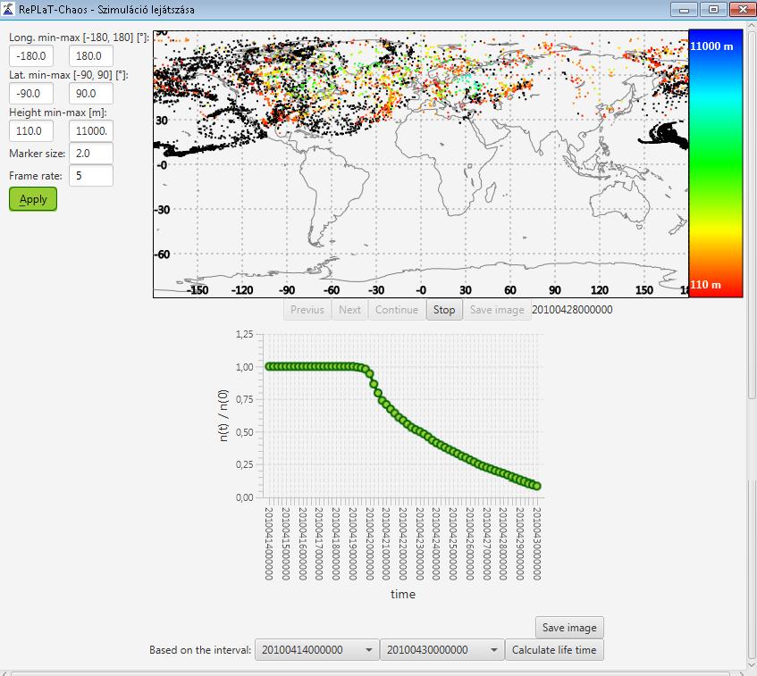Image resolution: width=757 pixels, height=676 pixels.
Task: Edit the Frame rate field
Action: 91,176
